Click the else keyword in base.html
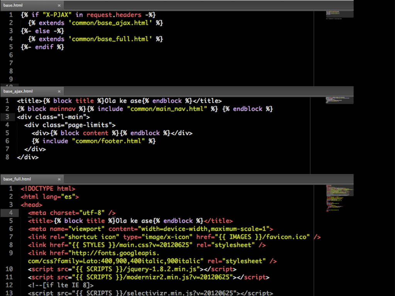Screen dimensions: 395x296 [42, 31]
